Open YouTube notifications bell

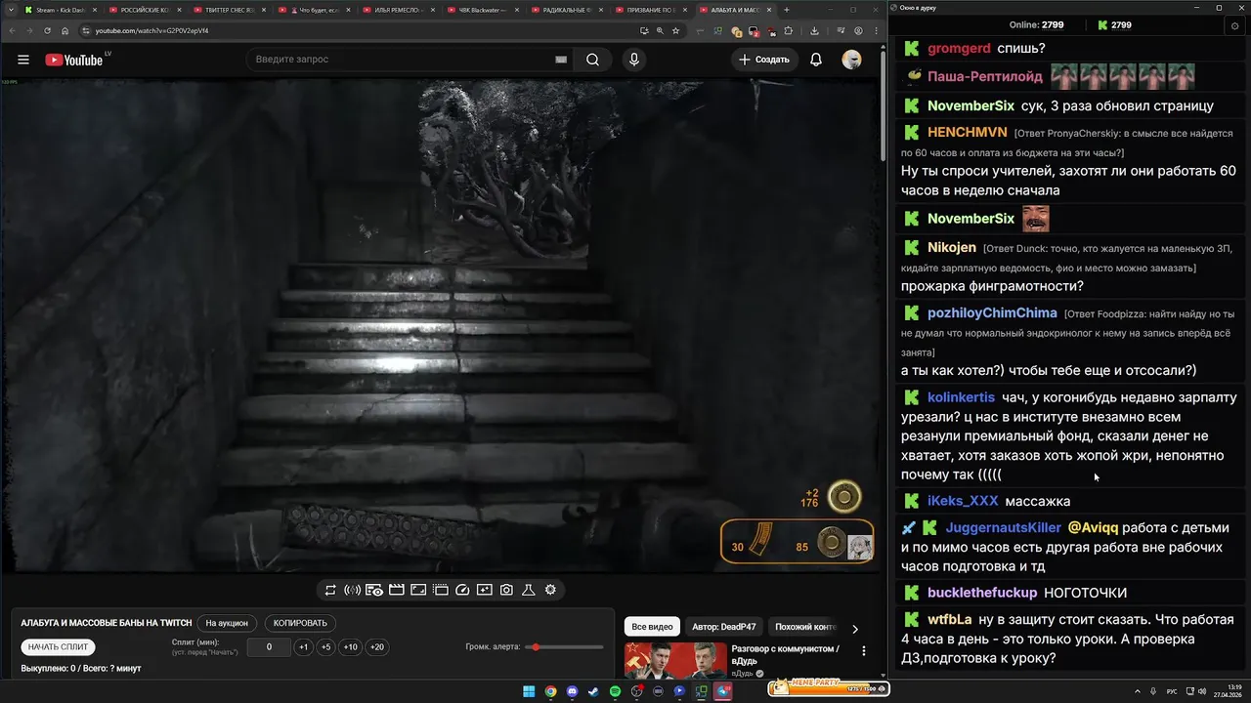click(816, 60)
